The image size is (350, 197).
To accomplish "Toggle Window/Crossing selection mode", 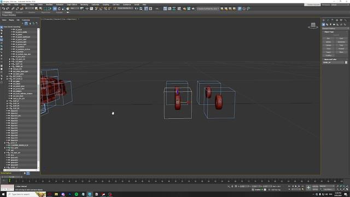I will 50,9.
